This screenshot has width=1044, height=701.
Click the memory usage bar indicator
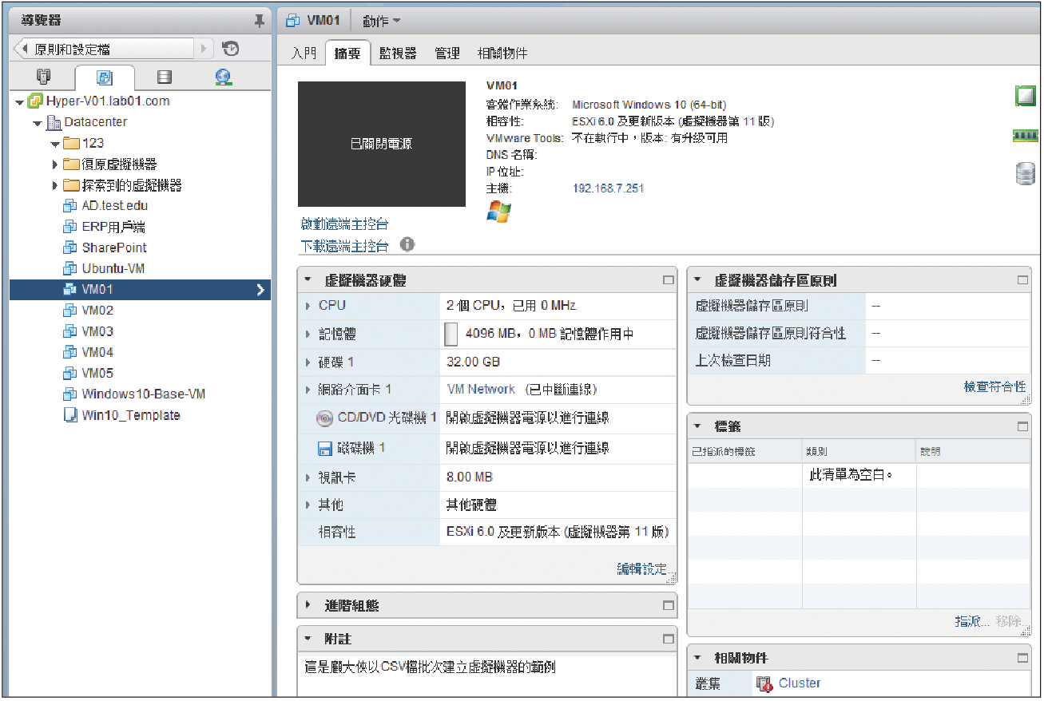(x=451, y=335)
